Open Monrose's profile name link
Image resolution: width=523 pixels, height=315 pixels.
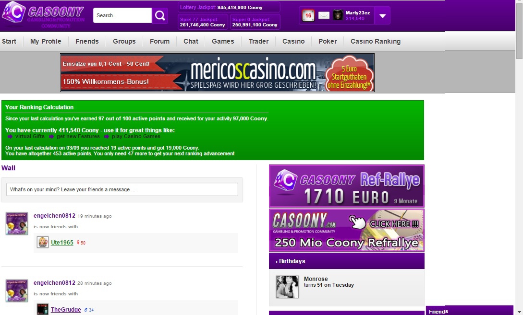point(316,279)
